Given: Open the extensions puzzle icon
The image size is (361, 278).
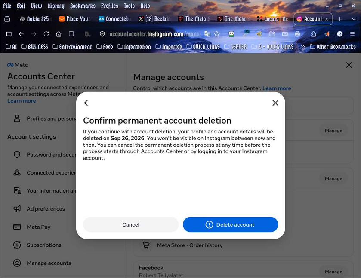Looking at the screenshot, I should click(x=313, y=34).
